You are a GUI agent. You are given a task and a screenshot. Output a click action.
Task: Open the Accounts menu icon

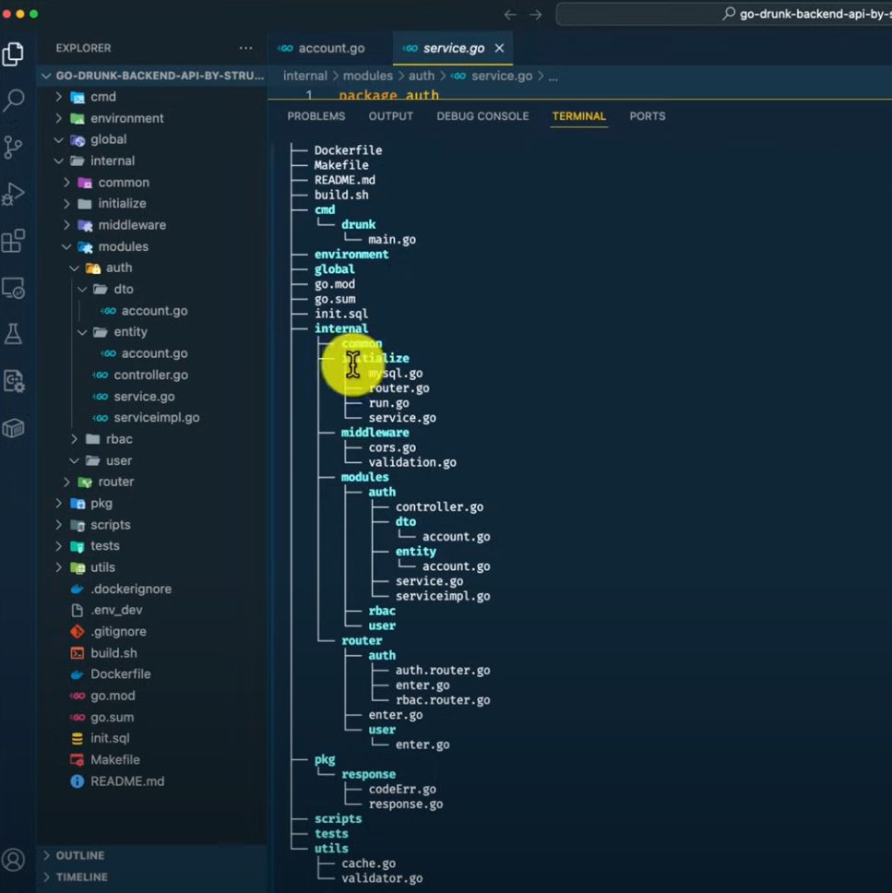13,860
